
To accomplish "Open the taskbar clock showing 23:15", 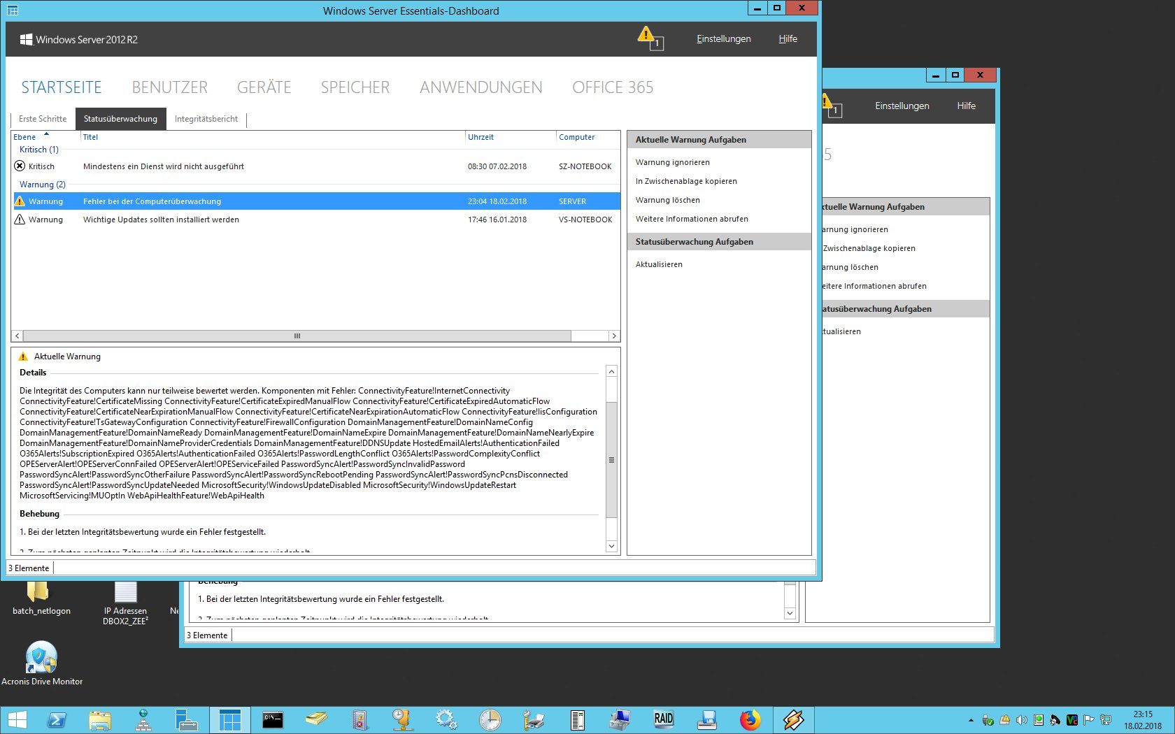I will point(1143,720).
